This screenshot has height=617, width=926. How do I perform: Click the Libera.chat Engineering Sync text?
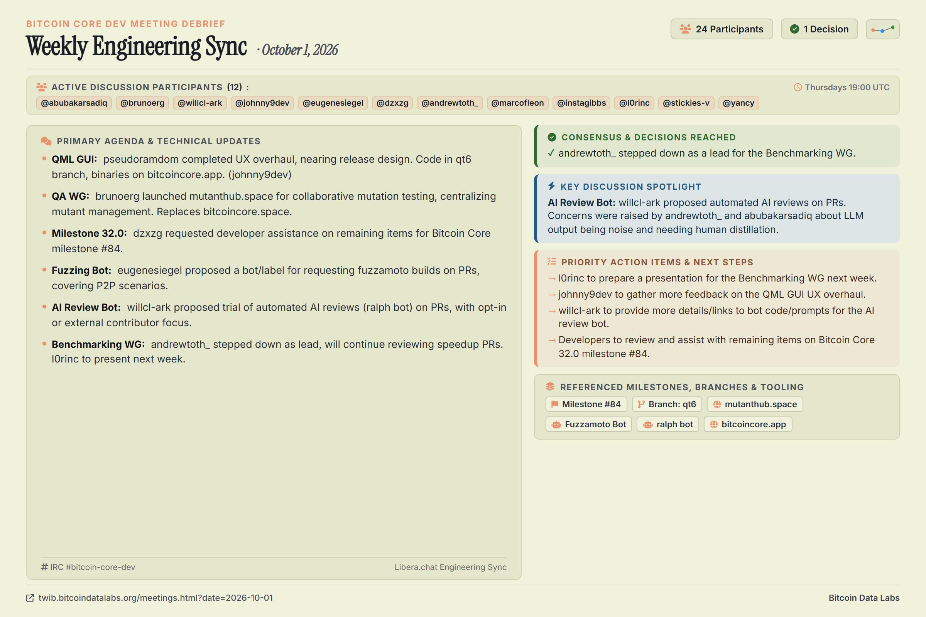[x=450, y=567]
